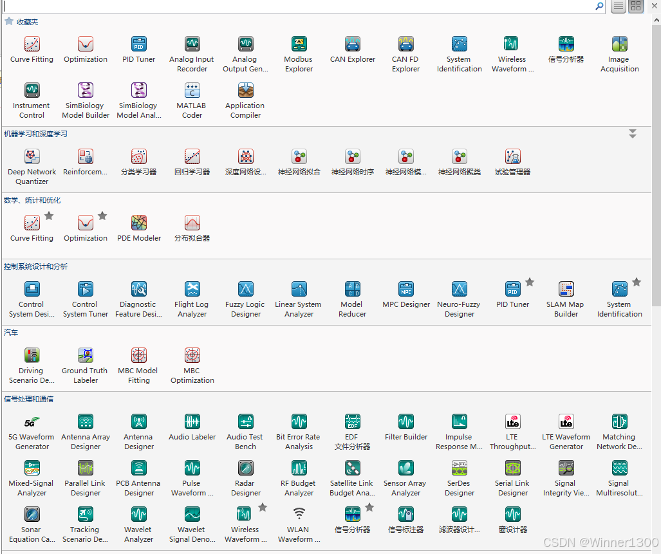Toggle favorite star on Wireless Waveform in 信号处理和通信
This screenshot has width=661, height=554.
point(263,507)
